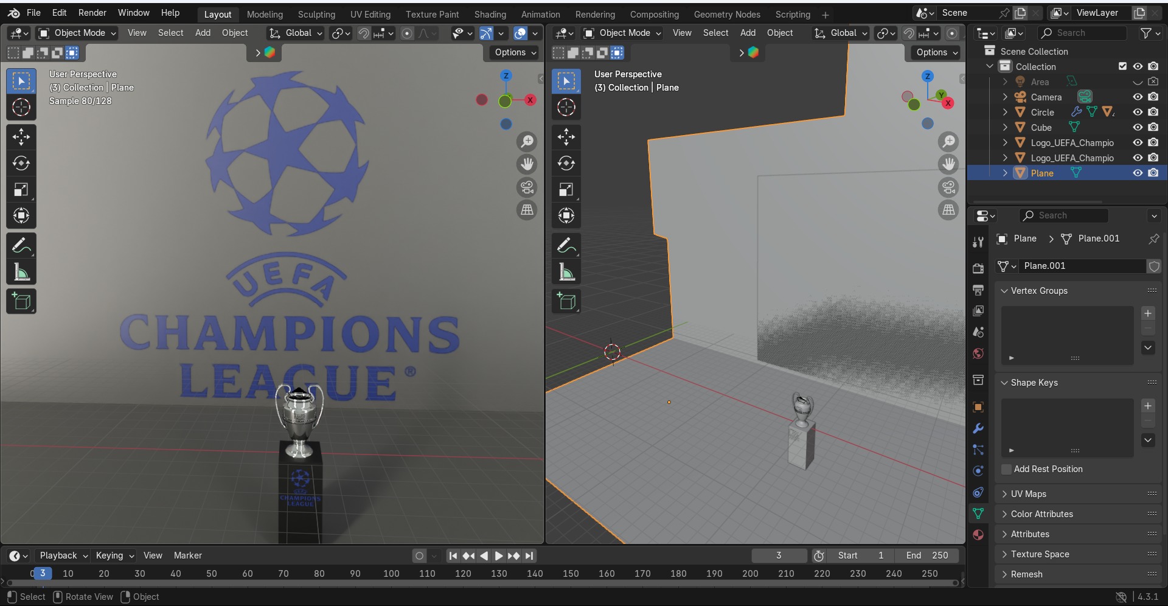This screenshot has height=606, width=1168.
Task: Open the Playback dropdown in timeline
Action: pyautogui.click(x=63, y=555)
